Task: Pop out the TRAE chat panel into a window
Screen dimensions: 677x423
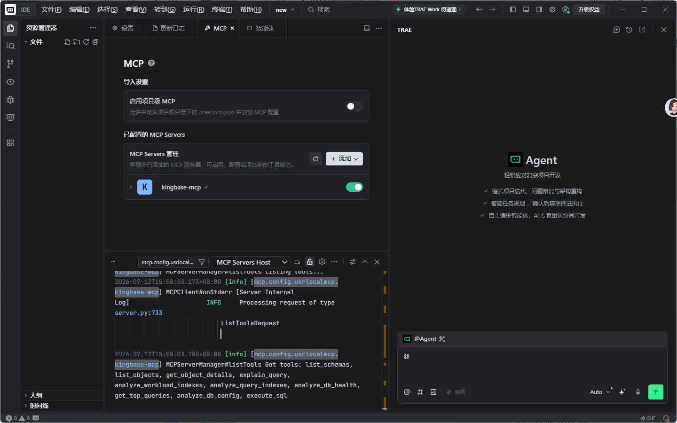Action: tap(642, 30)
